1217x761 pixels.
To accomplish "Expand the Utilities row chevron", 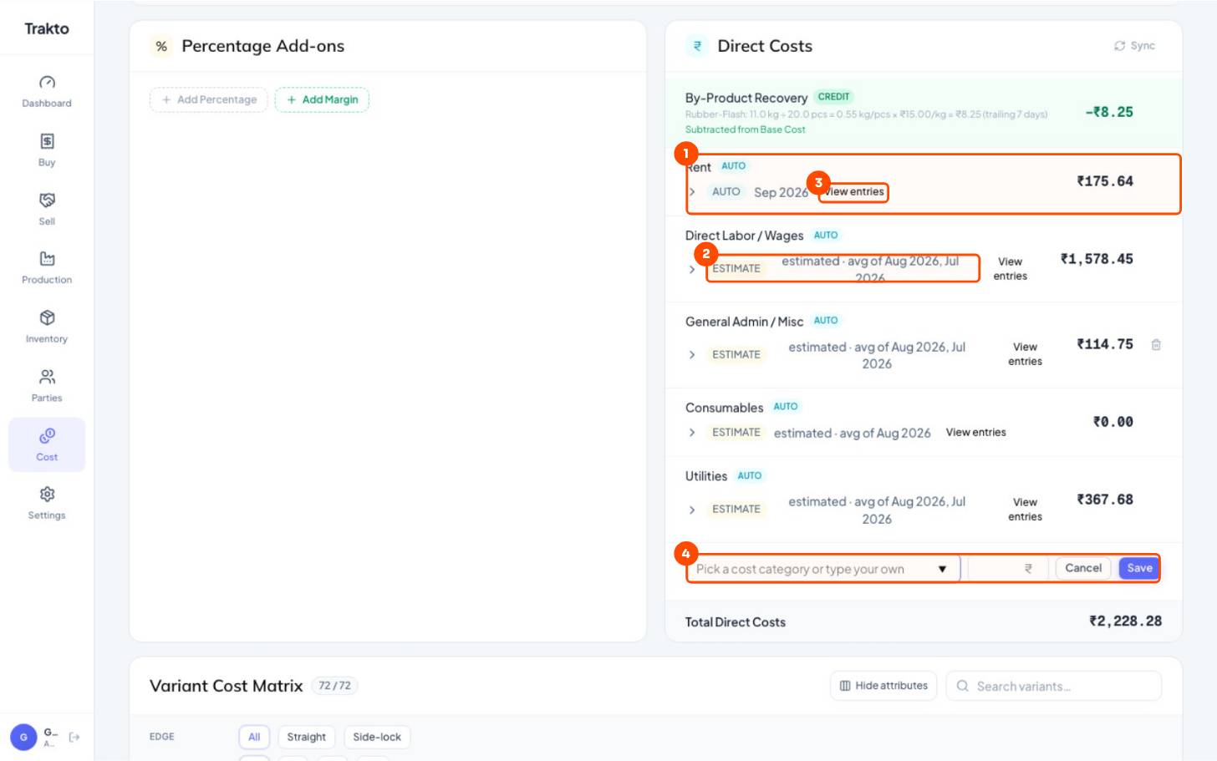I will coord(692,509).
